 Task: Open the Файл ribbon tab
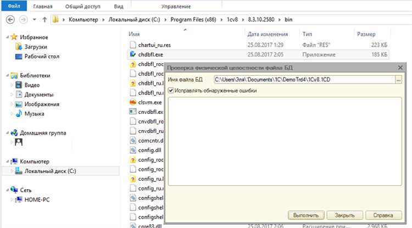coord(14,6)
